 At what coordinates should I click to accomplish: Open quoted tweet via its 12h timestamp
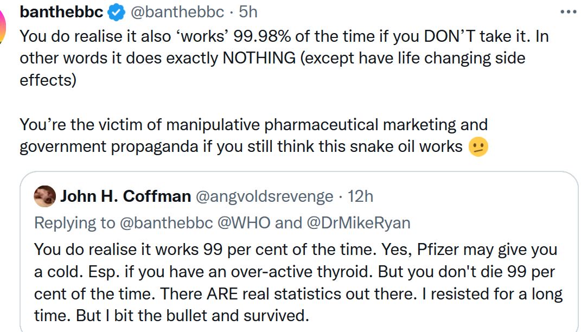tap(360, 196)
